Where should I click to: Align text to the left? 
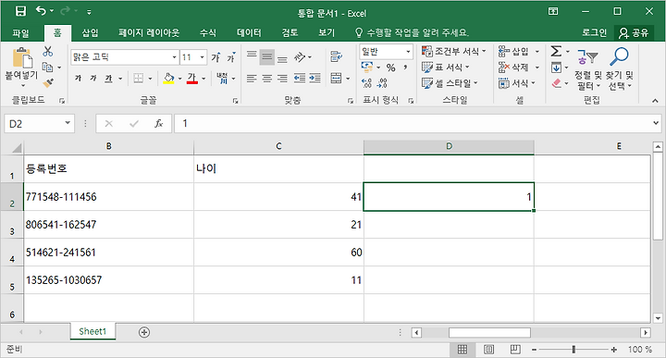(252, 78)
